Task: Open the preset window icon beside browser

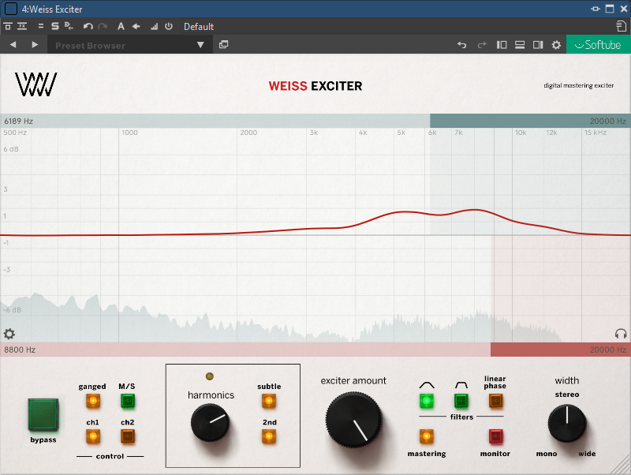Action: click(223, 45)
